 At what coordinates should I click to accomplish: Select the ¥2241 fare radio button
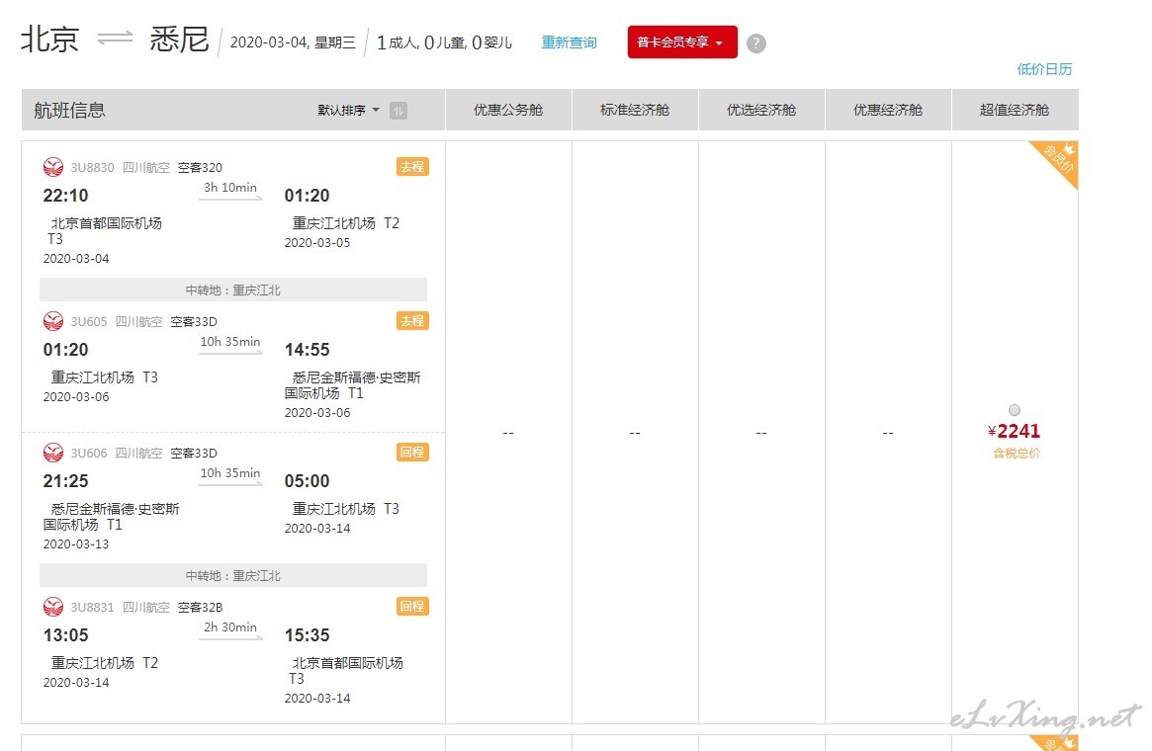(1015, 410)
